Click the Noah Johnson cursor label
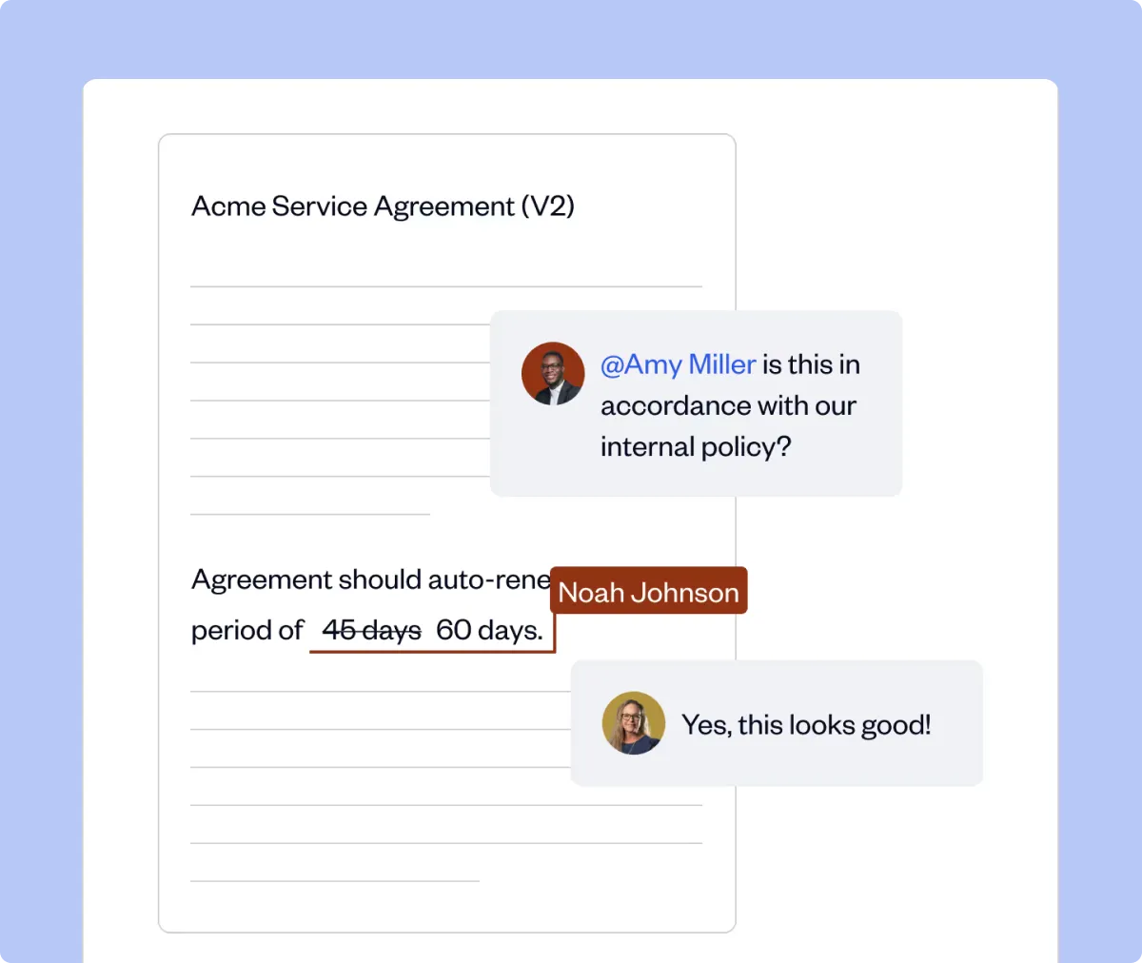Image resolution: width=1142 pixels, height=963 pixels. pyautogui.click(x=649, y=591)
